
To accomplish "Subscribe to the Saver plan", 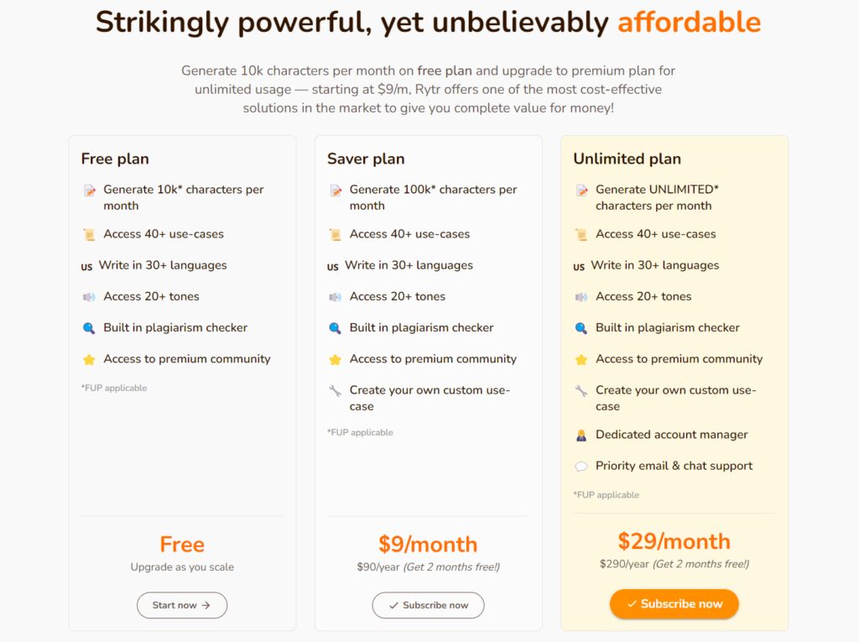I will click(x=428, y=605).
